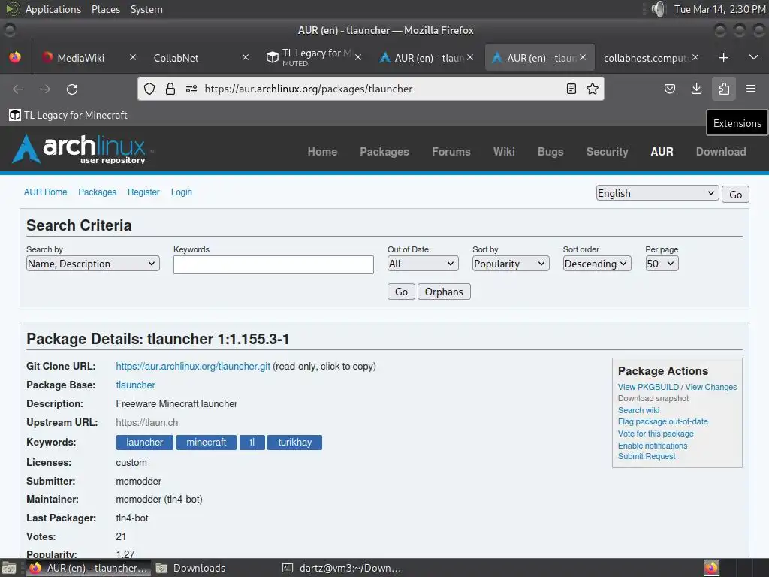Reload the current AUR page
This screenshot has height=577, width=769.
point(72,89)
